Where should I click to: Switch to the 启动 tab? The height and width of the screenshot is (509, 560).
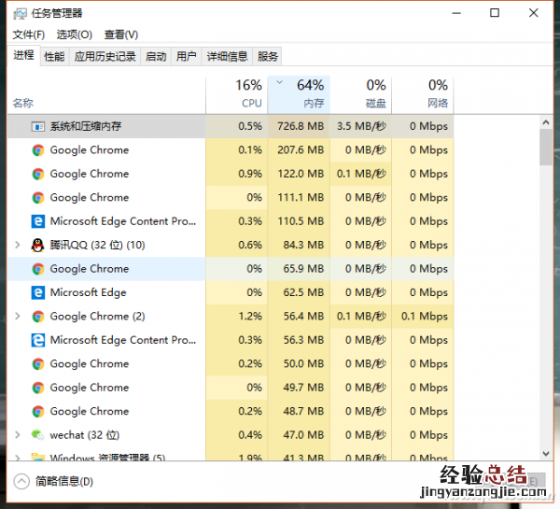[156, 57]
